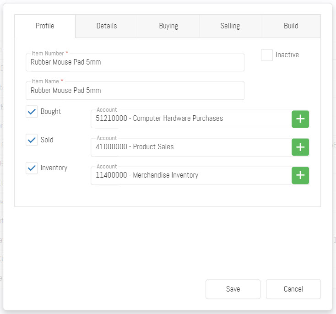This screenshot has height=314, width=336.
Task: Add new account for Sold item
Action: pos(300,147)
